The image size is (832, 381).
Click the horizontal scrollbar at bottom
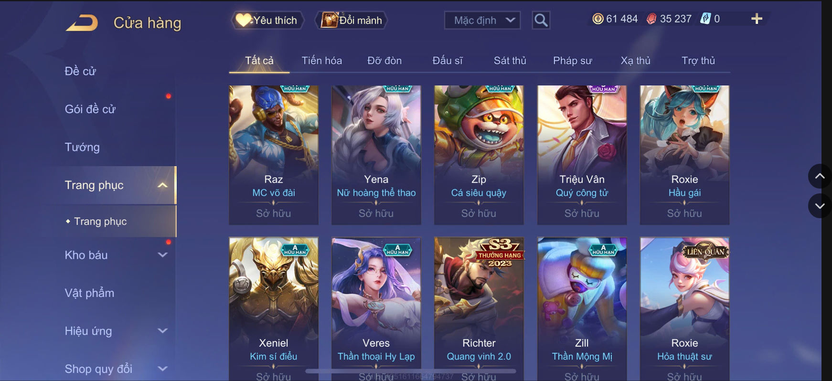click(x=411, y=370)
